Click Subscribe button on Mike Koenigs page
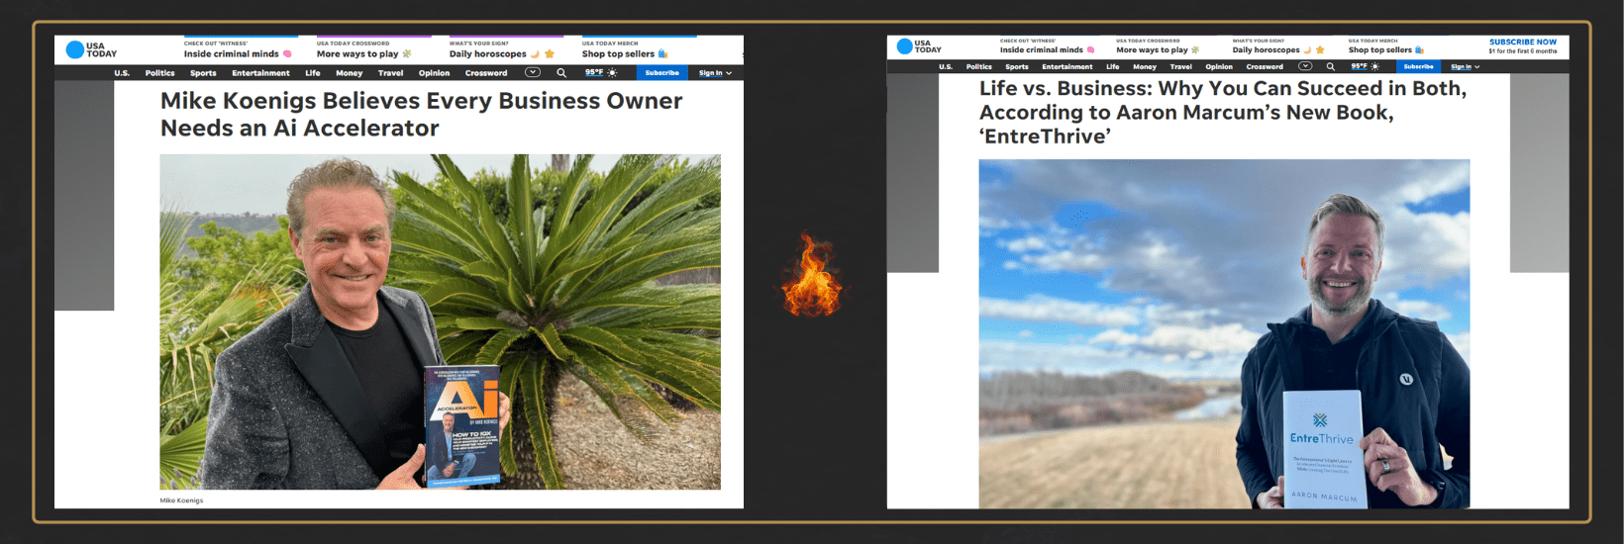 pos(661,72)
